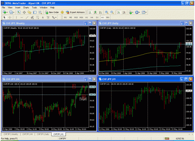This screenshot has height=141, width=195.
Task: Toggle chart auto scroll
Action: (119, 12)
